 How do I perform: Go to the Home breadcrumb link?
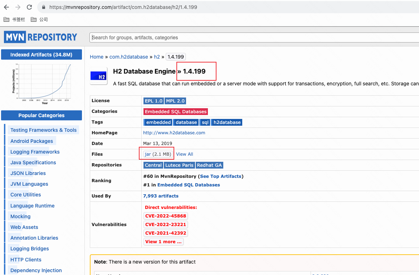[x=97, y=57]
